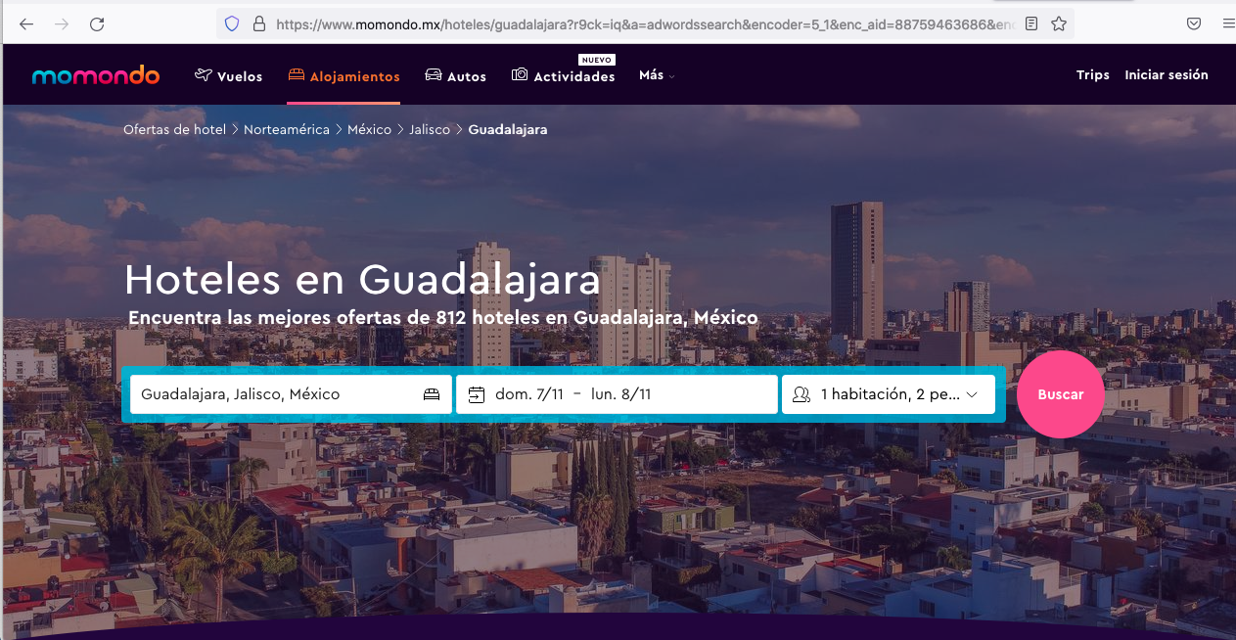Follow the Norteamérica breadcrumb link
The height and width of the screenshot is (640, 1236).
point(287,129)
